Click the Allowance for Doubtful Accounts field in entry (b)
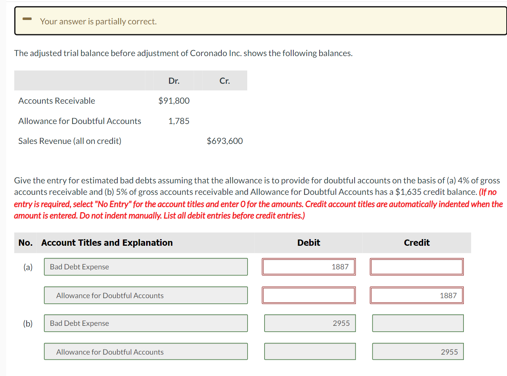Viewport: 507px width, 376px height. (146, 351)
